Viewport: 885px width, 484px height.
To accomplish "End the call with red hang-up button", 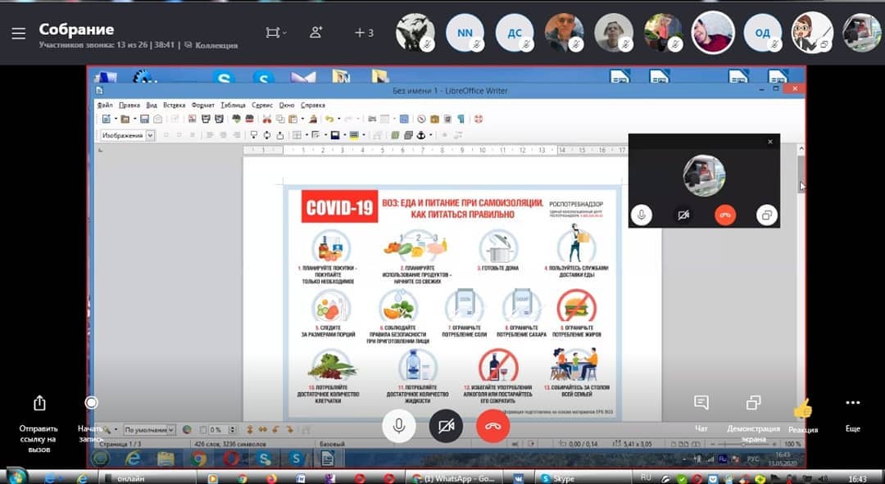I will [492, 425].
